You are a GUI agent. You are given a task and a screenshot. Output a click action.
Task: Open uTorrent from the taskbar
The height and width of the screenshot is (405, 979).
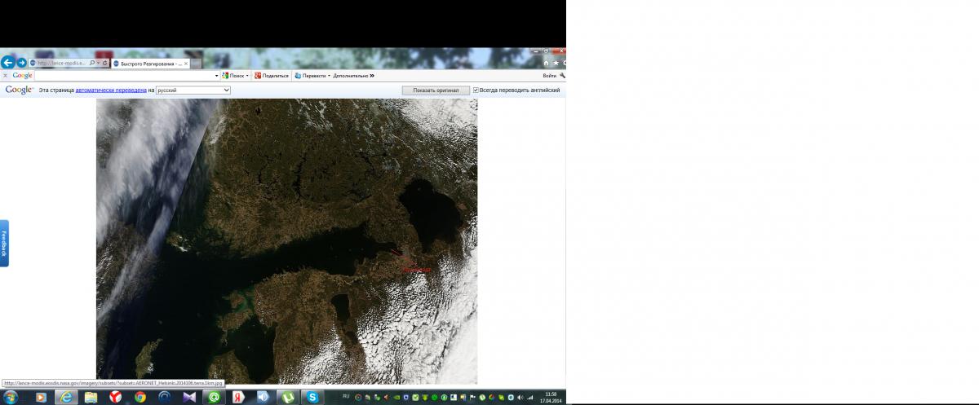(287, 397)
